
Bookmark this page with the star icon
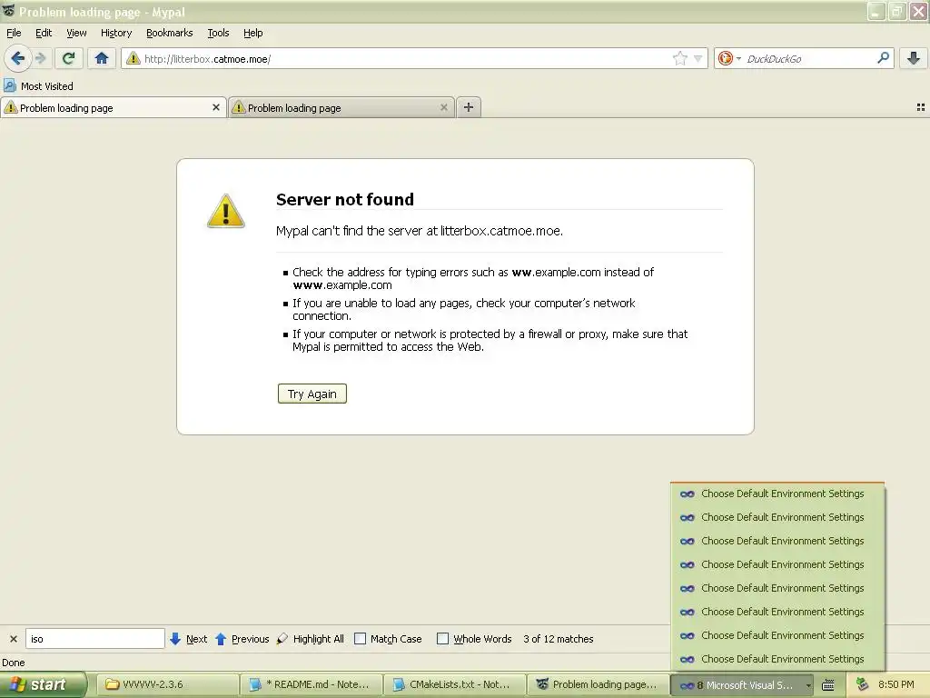pyautogui.click(x=679, y=58)
